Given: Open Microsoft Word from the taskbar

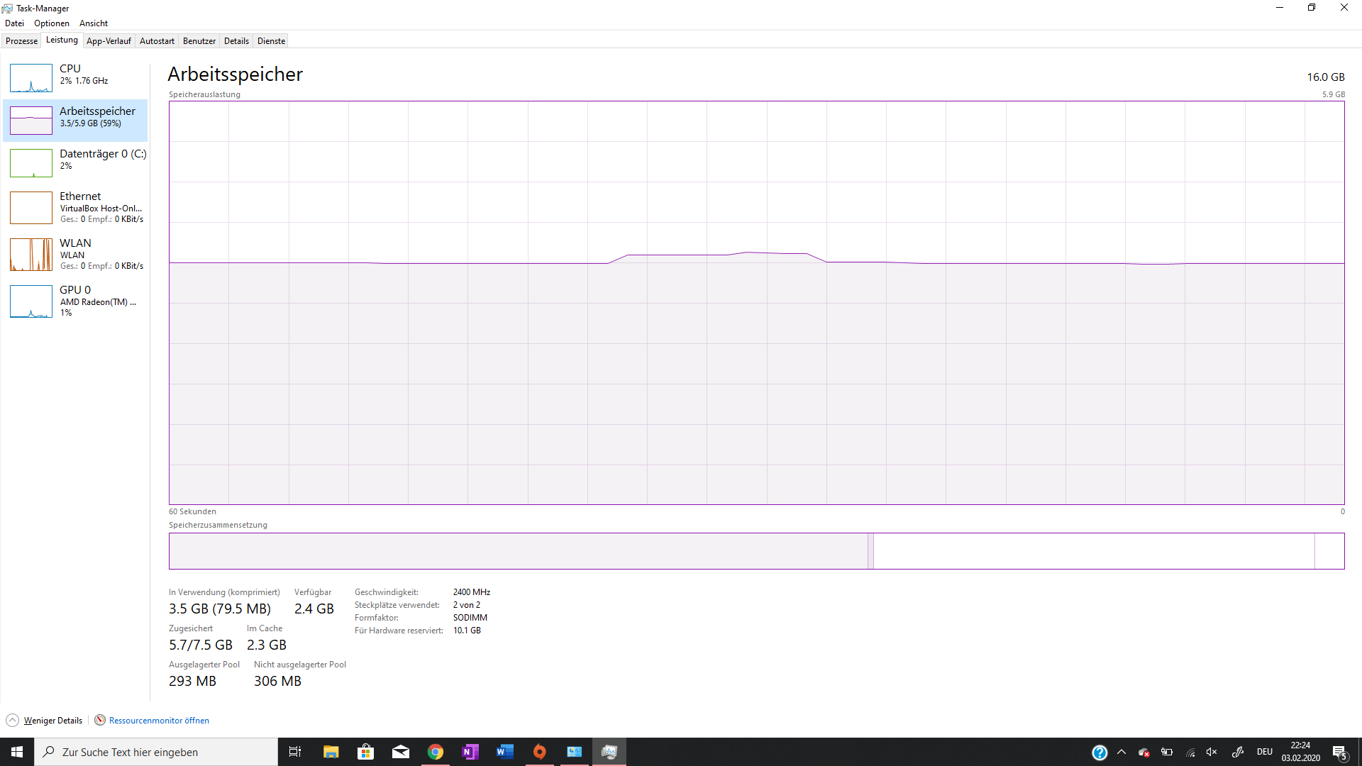Looking at the screenshot, I should pos(505,751).
